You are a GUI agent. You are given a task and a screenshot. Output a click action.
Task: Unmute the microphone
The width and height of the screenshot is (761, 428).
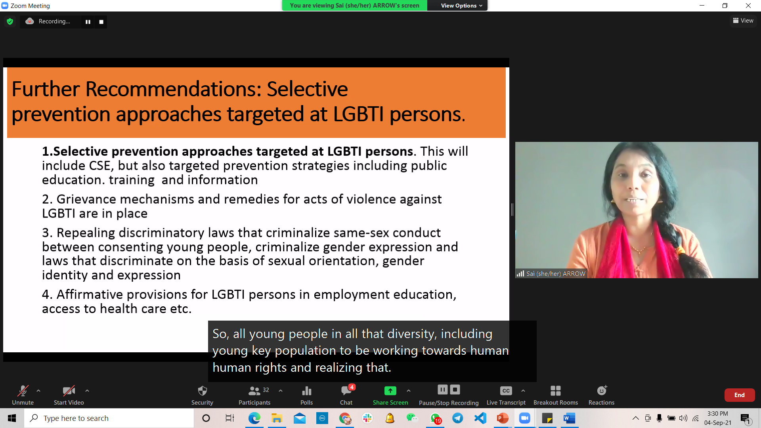pyautogui.click(x=23, y=395)
